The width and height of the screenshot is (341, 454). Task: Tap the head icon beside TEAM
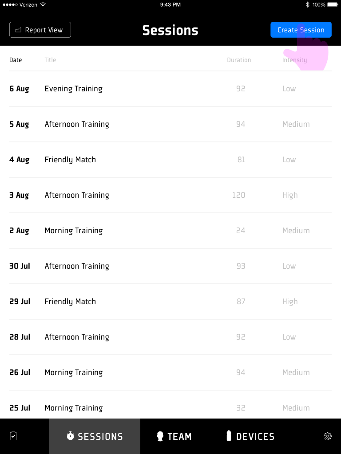pos(160,436)
